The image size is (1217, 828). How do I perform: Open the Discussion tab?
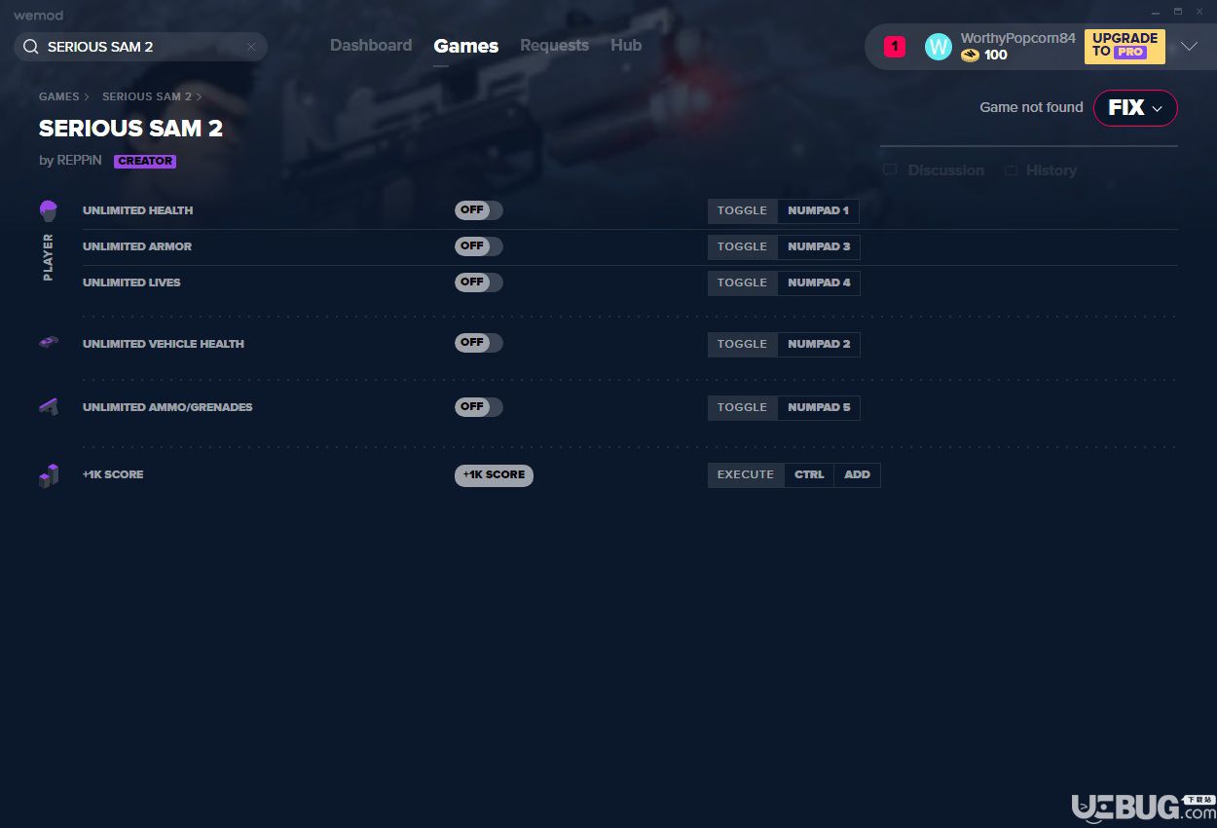coord(945,170)
